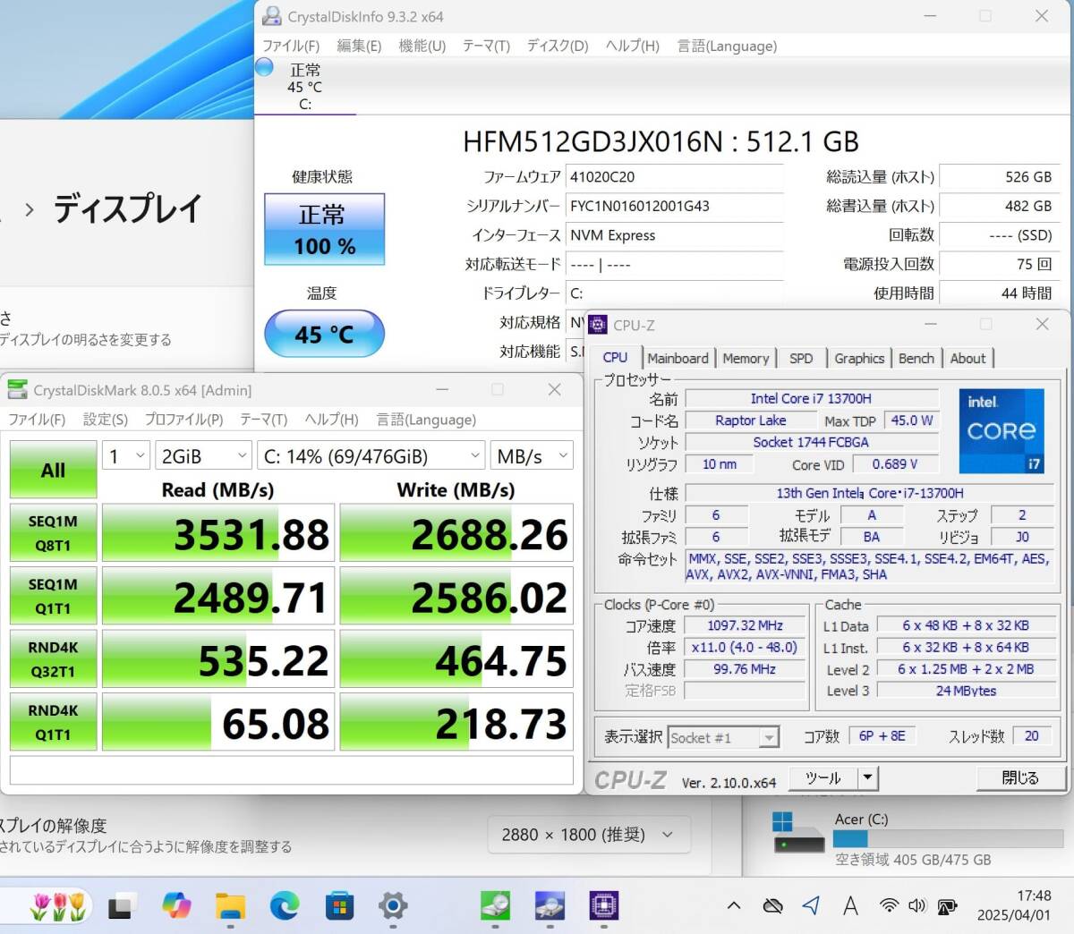Click the RND4K Q1T1 write result 218.73 bar

pos(456,722)
